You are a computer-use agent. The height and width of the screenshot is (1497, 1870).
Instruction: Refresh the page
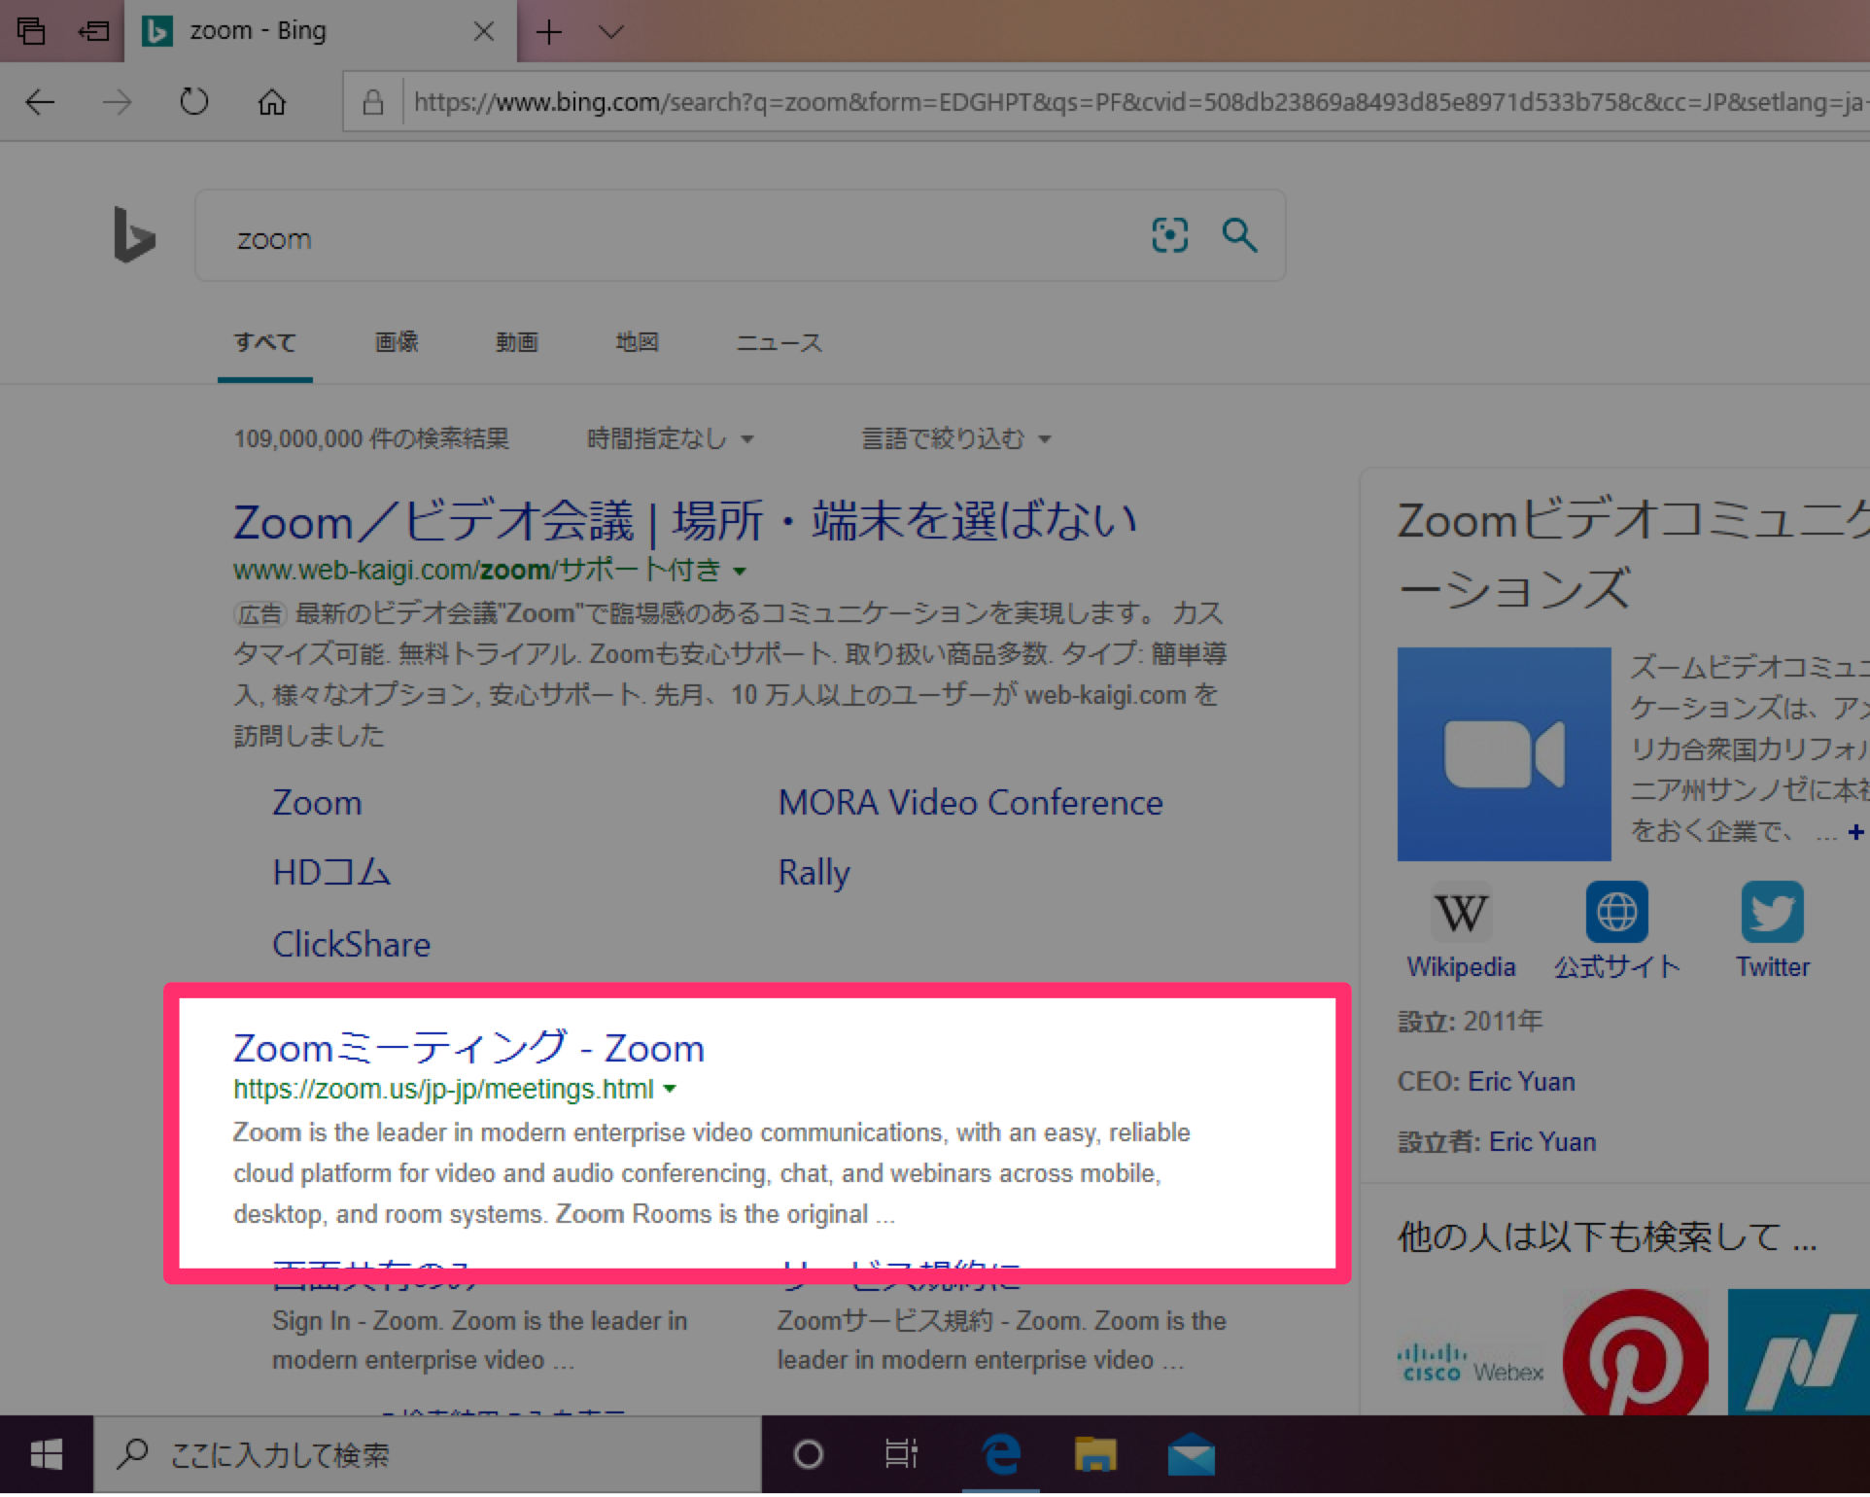tap(193, 101)
